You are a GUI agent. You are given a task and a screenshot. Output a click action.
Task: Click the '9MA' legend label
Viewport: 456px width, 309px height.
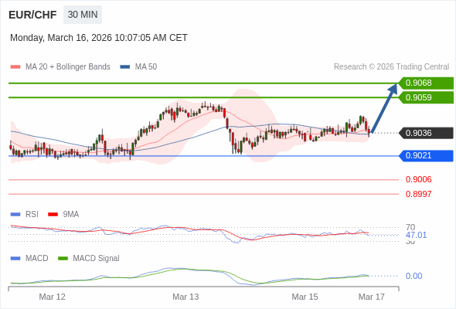tap(71, 215)
